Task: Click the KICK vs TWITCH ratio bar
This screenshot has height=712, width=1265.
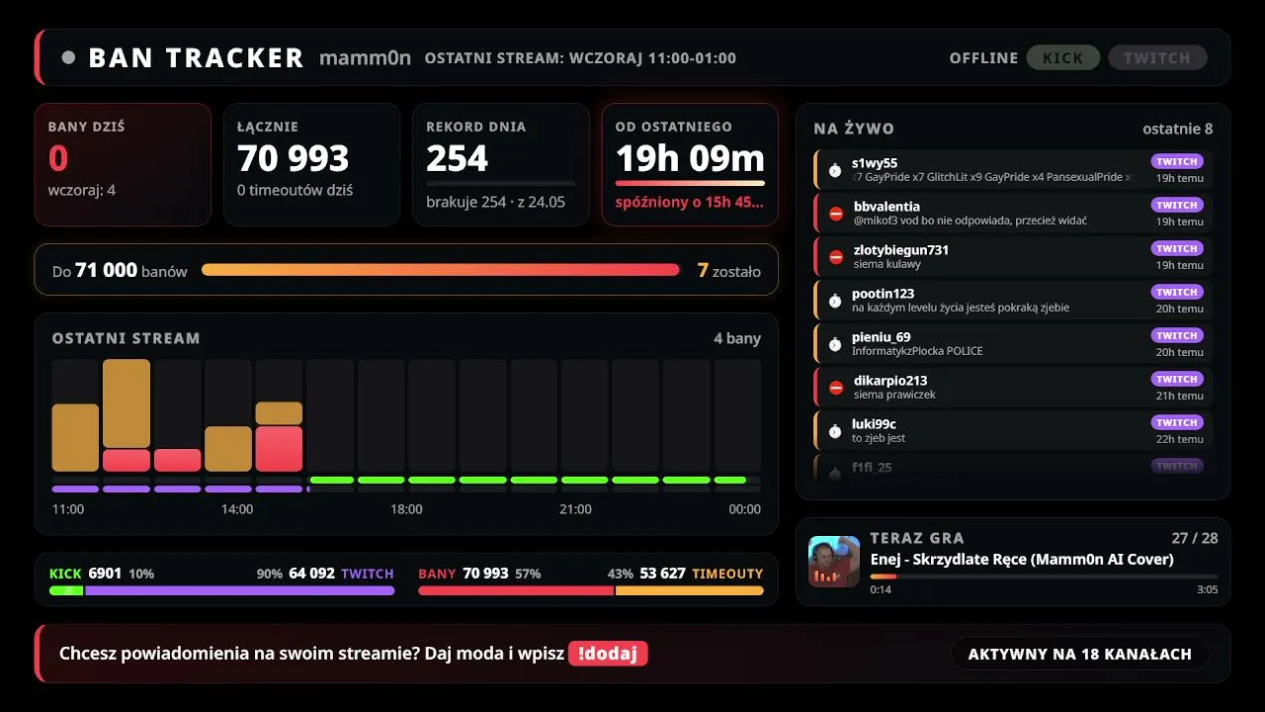Action: (x=222, y=590)
